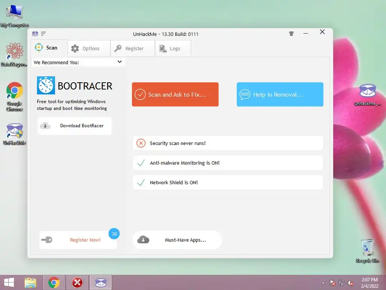Switch to the Options tab
The image size is (386, 290).
(x=89, y=49)
